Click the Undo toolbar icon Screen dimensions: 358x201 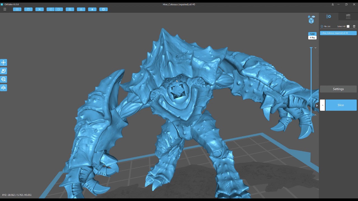tap(51, 9)
